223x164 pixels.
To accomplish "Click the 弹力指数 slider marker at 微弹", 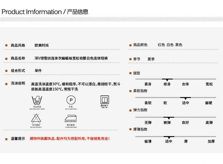I will (x=169, y=118).
